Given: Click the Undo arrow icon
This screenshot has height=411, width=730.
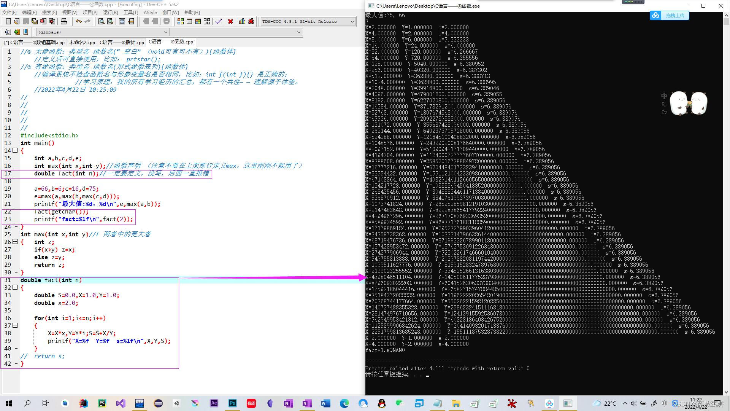Looking at the screenshot, I should (78, 21).
